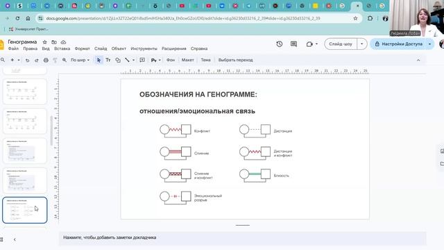Open the shapes tool
The image size is (444, 250).
point(118,60)
